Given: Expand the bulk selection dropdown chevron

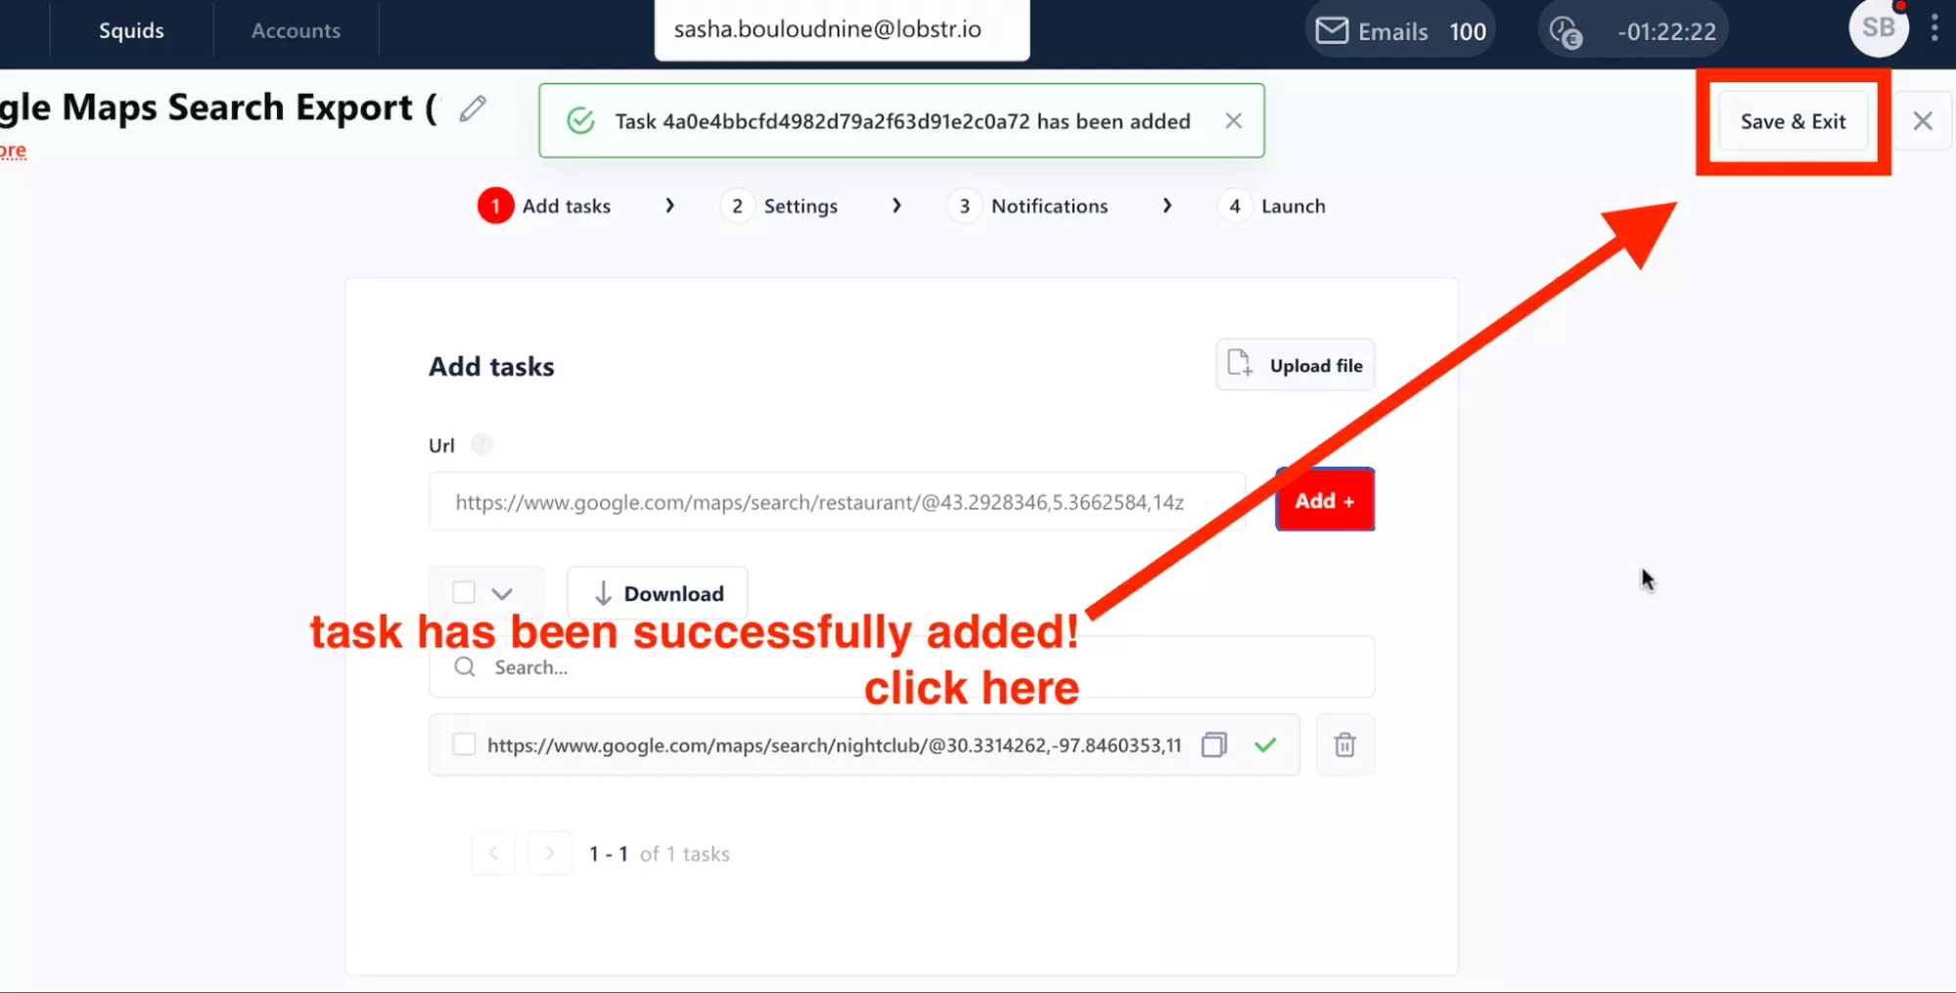Looking at the screenshot, I should pyautogui.click(x=502, y=594).
